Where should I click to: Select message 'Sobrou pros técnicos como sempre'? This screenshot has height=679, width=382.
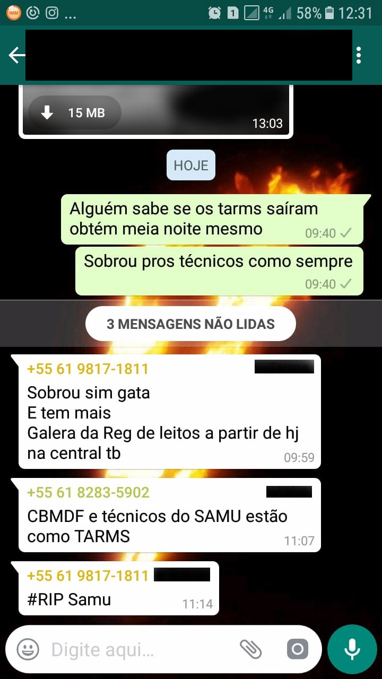(219, 271)
